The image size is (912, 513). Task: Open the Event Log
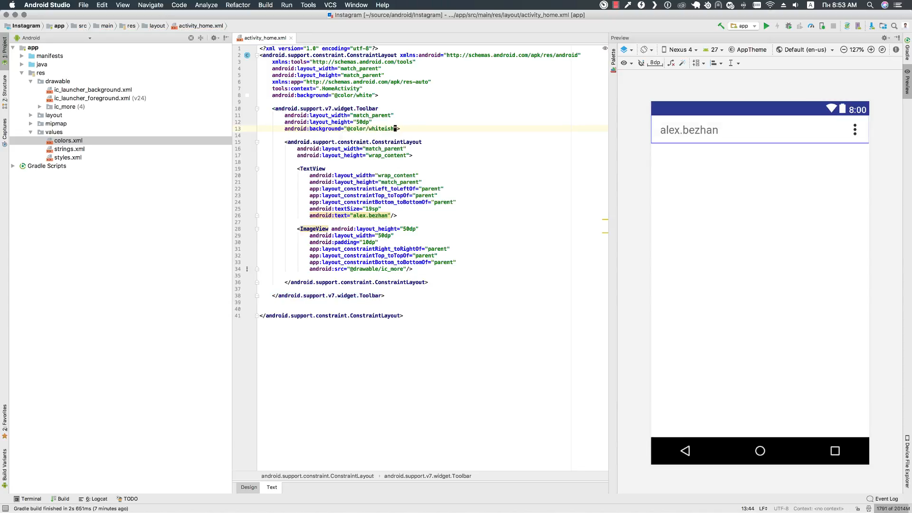(883, 499)
